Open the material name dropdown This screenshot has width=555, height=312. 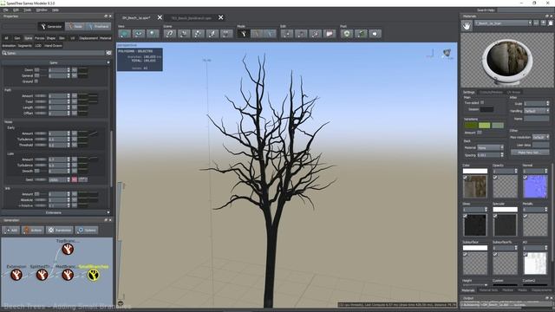[530, 23]
